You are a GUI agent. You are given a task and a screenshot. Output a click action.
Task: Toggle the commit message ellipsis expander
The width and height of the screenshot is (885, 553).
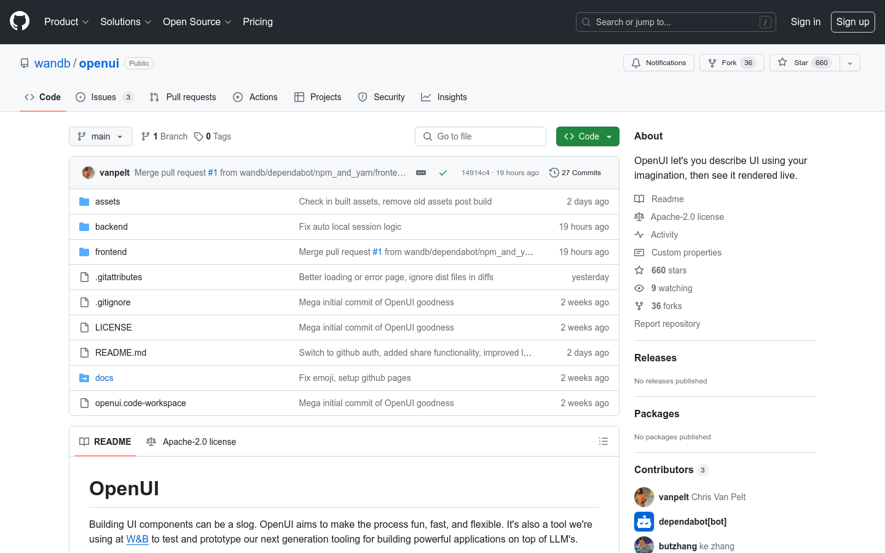click(x=420, y=173)
